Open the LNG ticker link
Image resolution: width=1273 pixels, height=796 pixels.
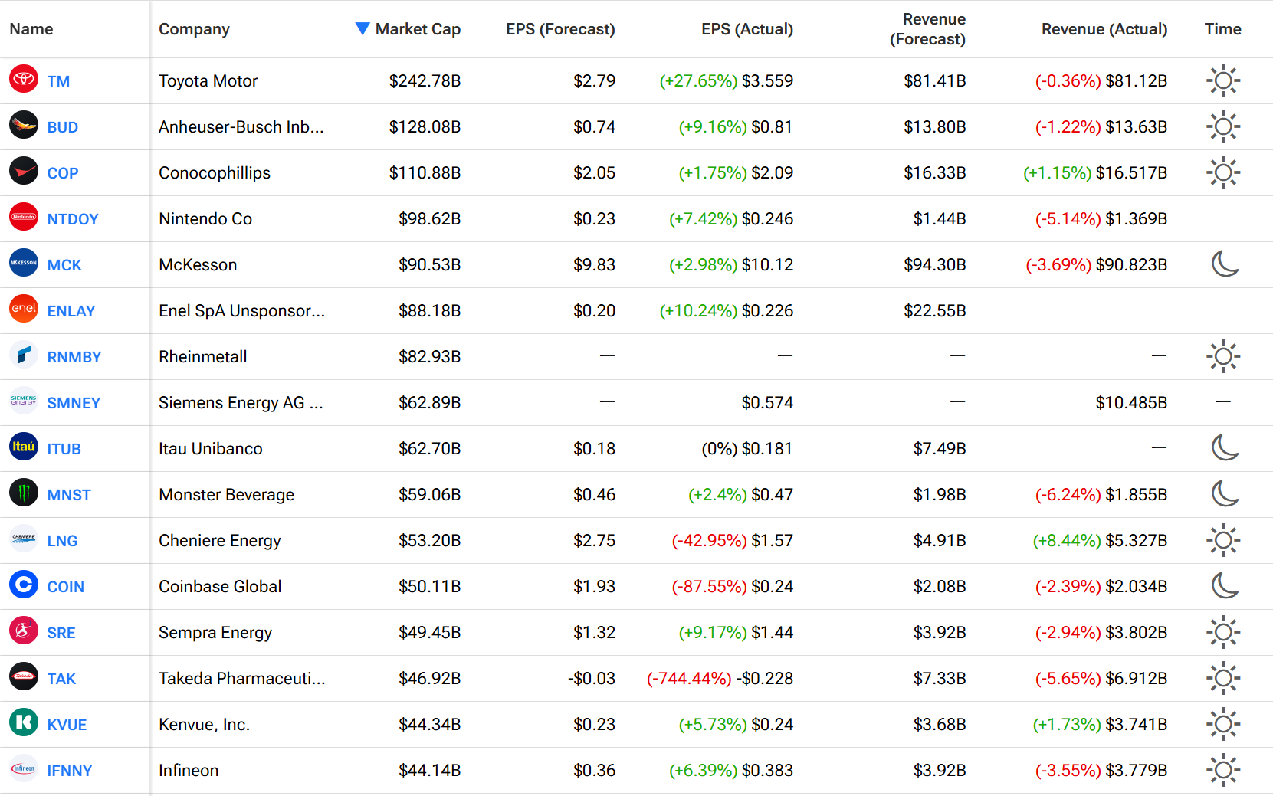click(62, 541)
